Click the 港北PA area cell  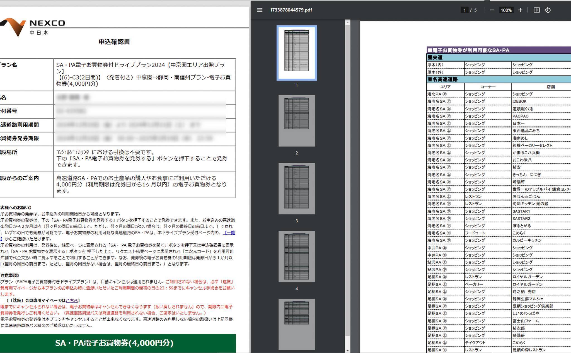(445, 94)
